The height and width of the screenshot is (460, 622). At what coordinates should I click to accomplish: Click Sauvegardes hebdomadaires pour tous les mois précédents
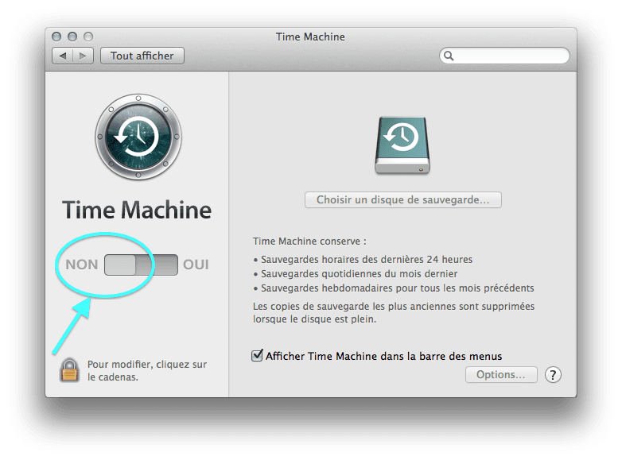(398, 288)
